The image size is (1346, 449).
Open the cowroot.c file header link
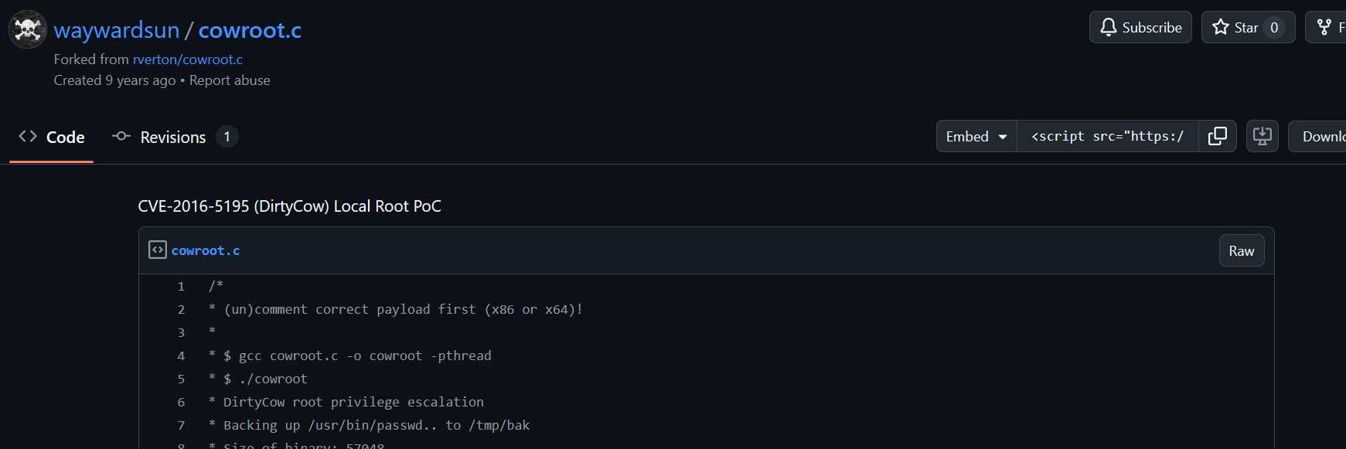pos(206,250)
